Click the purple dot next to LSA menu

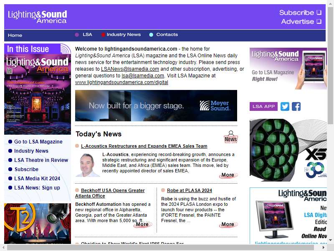point(77,35)
